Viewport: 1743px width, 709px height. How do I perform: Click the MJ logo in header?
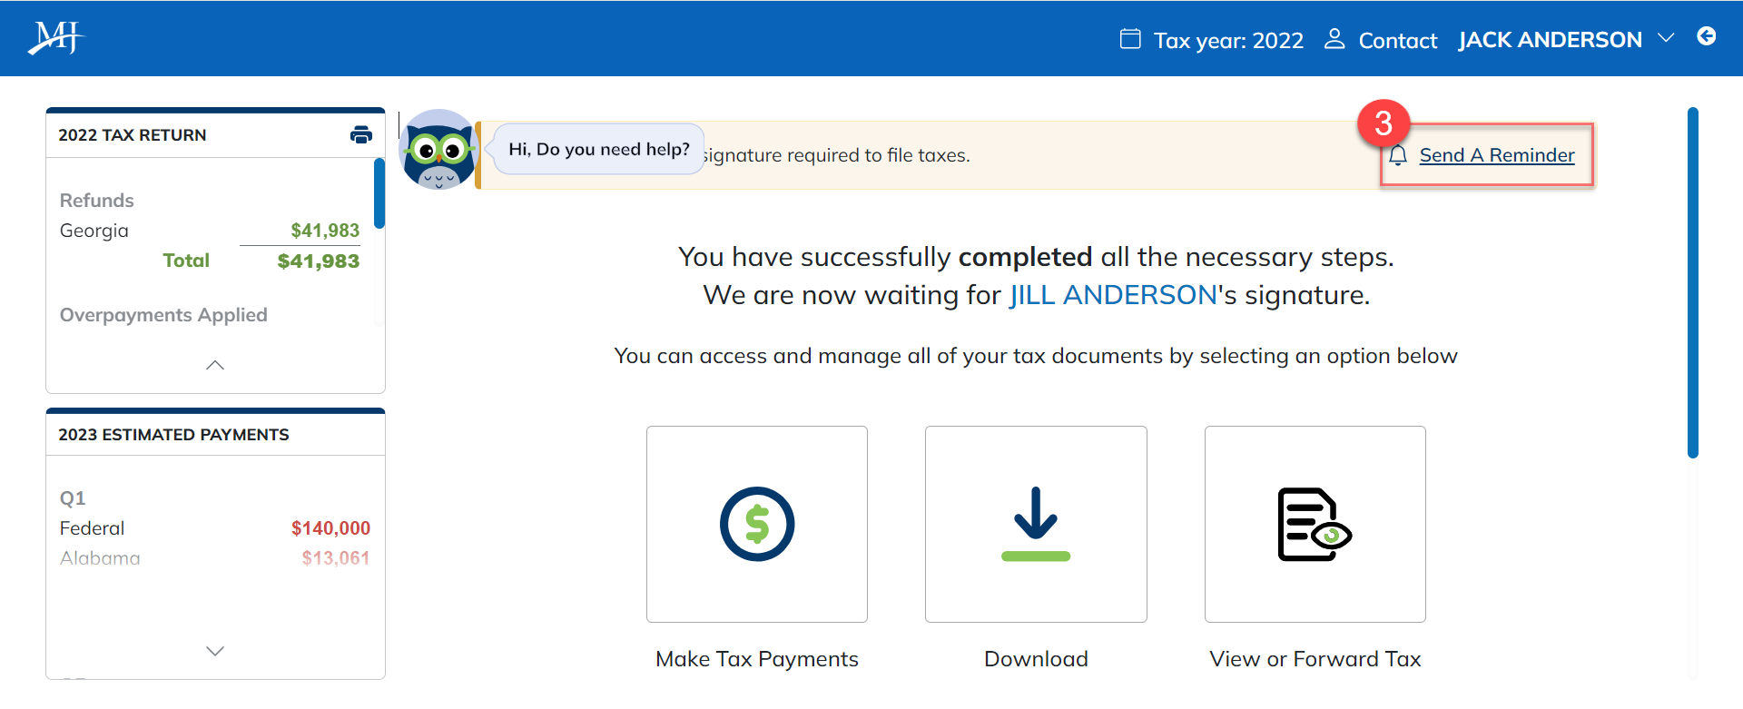click(55, 38)
